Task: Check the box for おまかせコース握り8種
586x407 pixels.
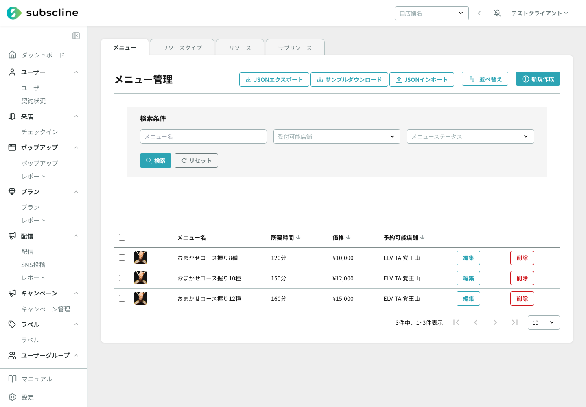Action: (x=122, y=258)
